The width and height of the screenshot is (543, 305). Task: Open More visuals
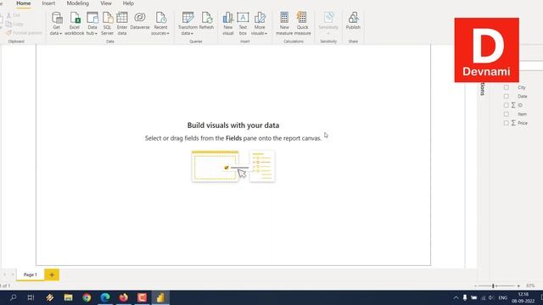coord(259,23)
